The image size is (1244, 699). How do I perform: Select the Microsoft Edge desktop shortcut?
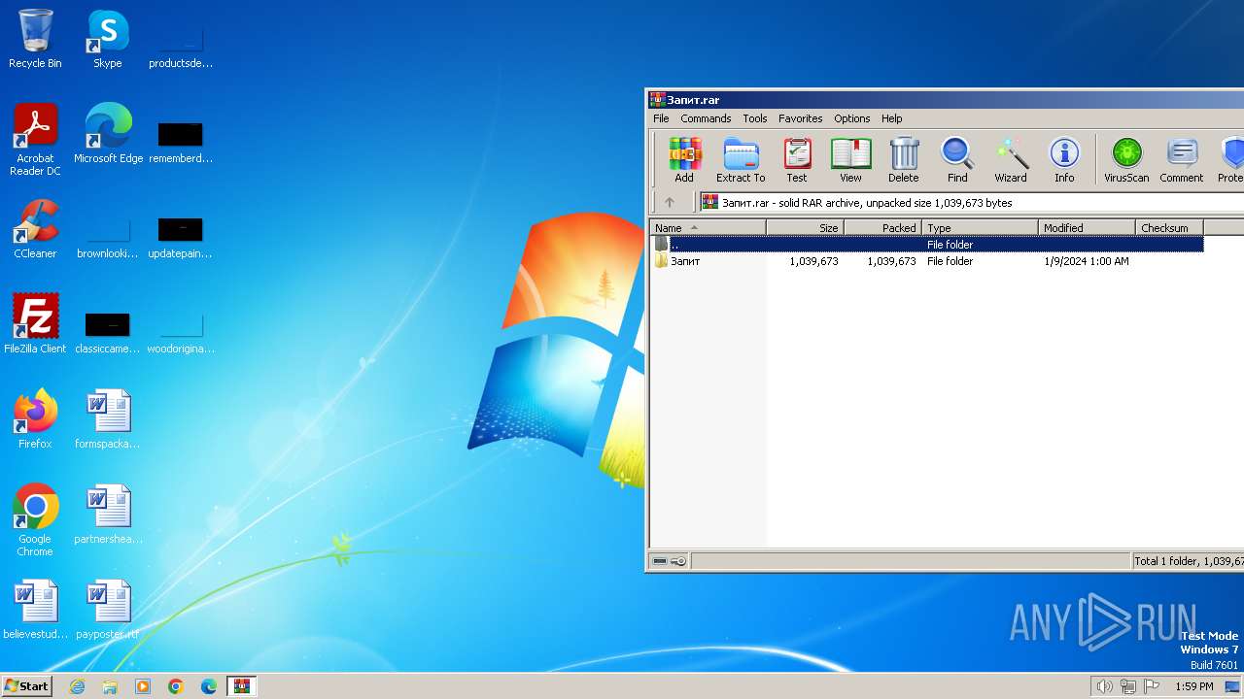[x=108, y=134]
